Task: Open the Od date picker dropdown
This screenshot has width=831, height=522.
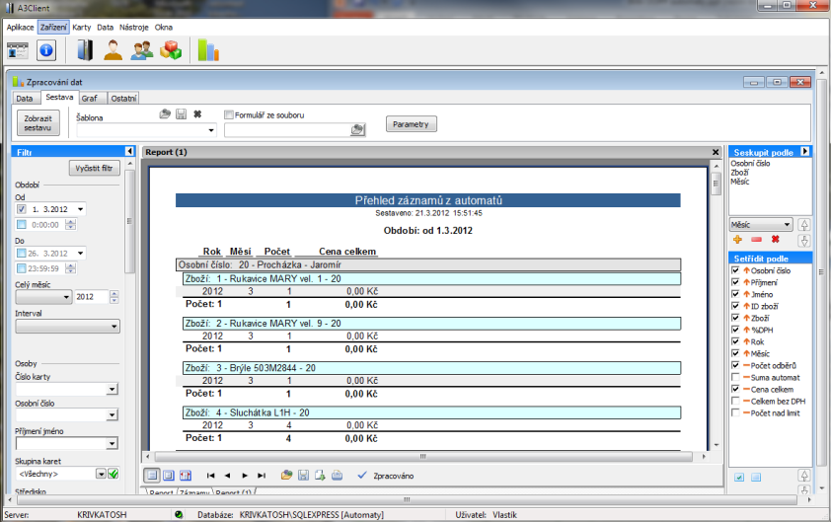Action: point(81,209)
